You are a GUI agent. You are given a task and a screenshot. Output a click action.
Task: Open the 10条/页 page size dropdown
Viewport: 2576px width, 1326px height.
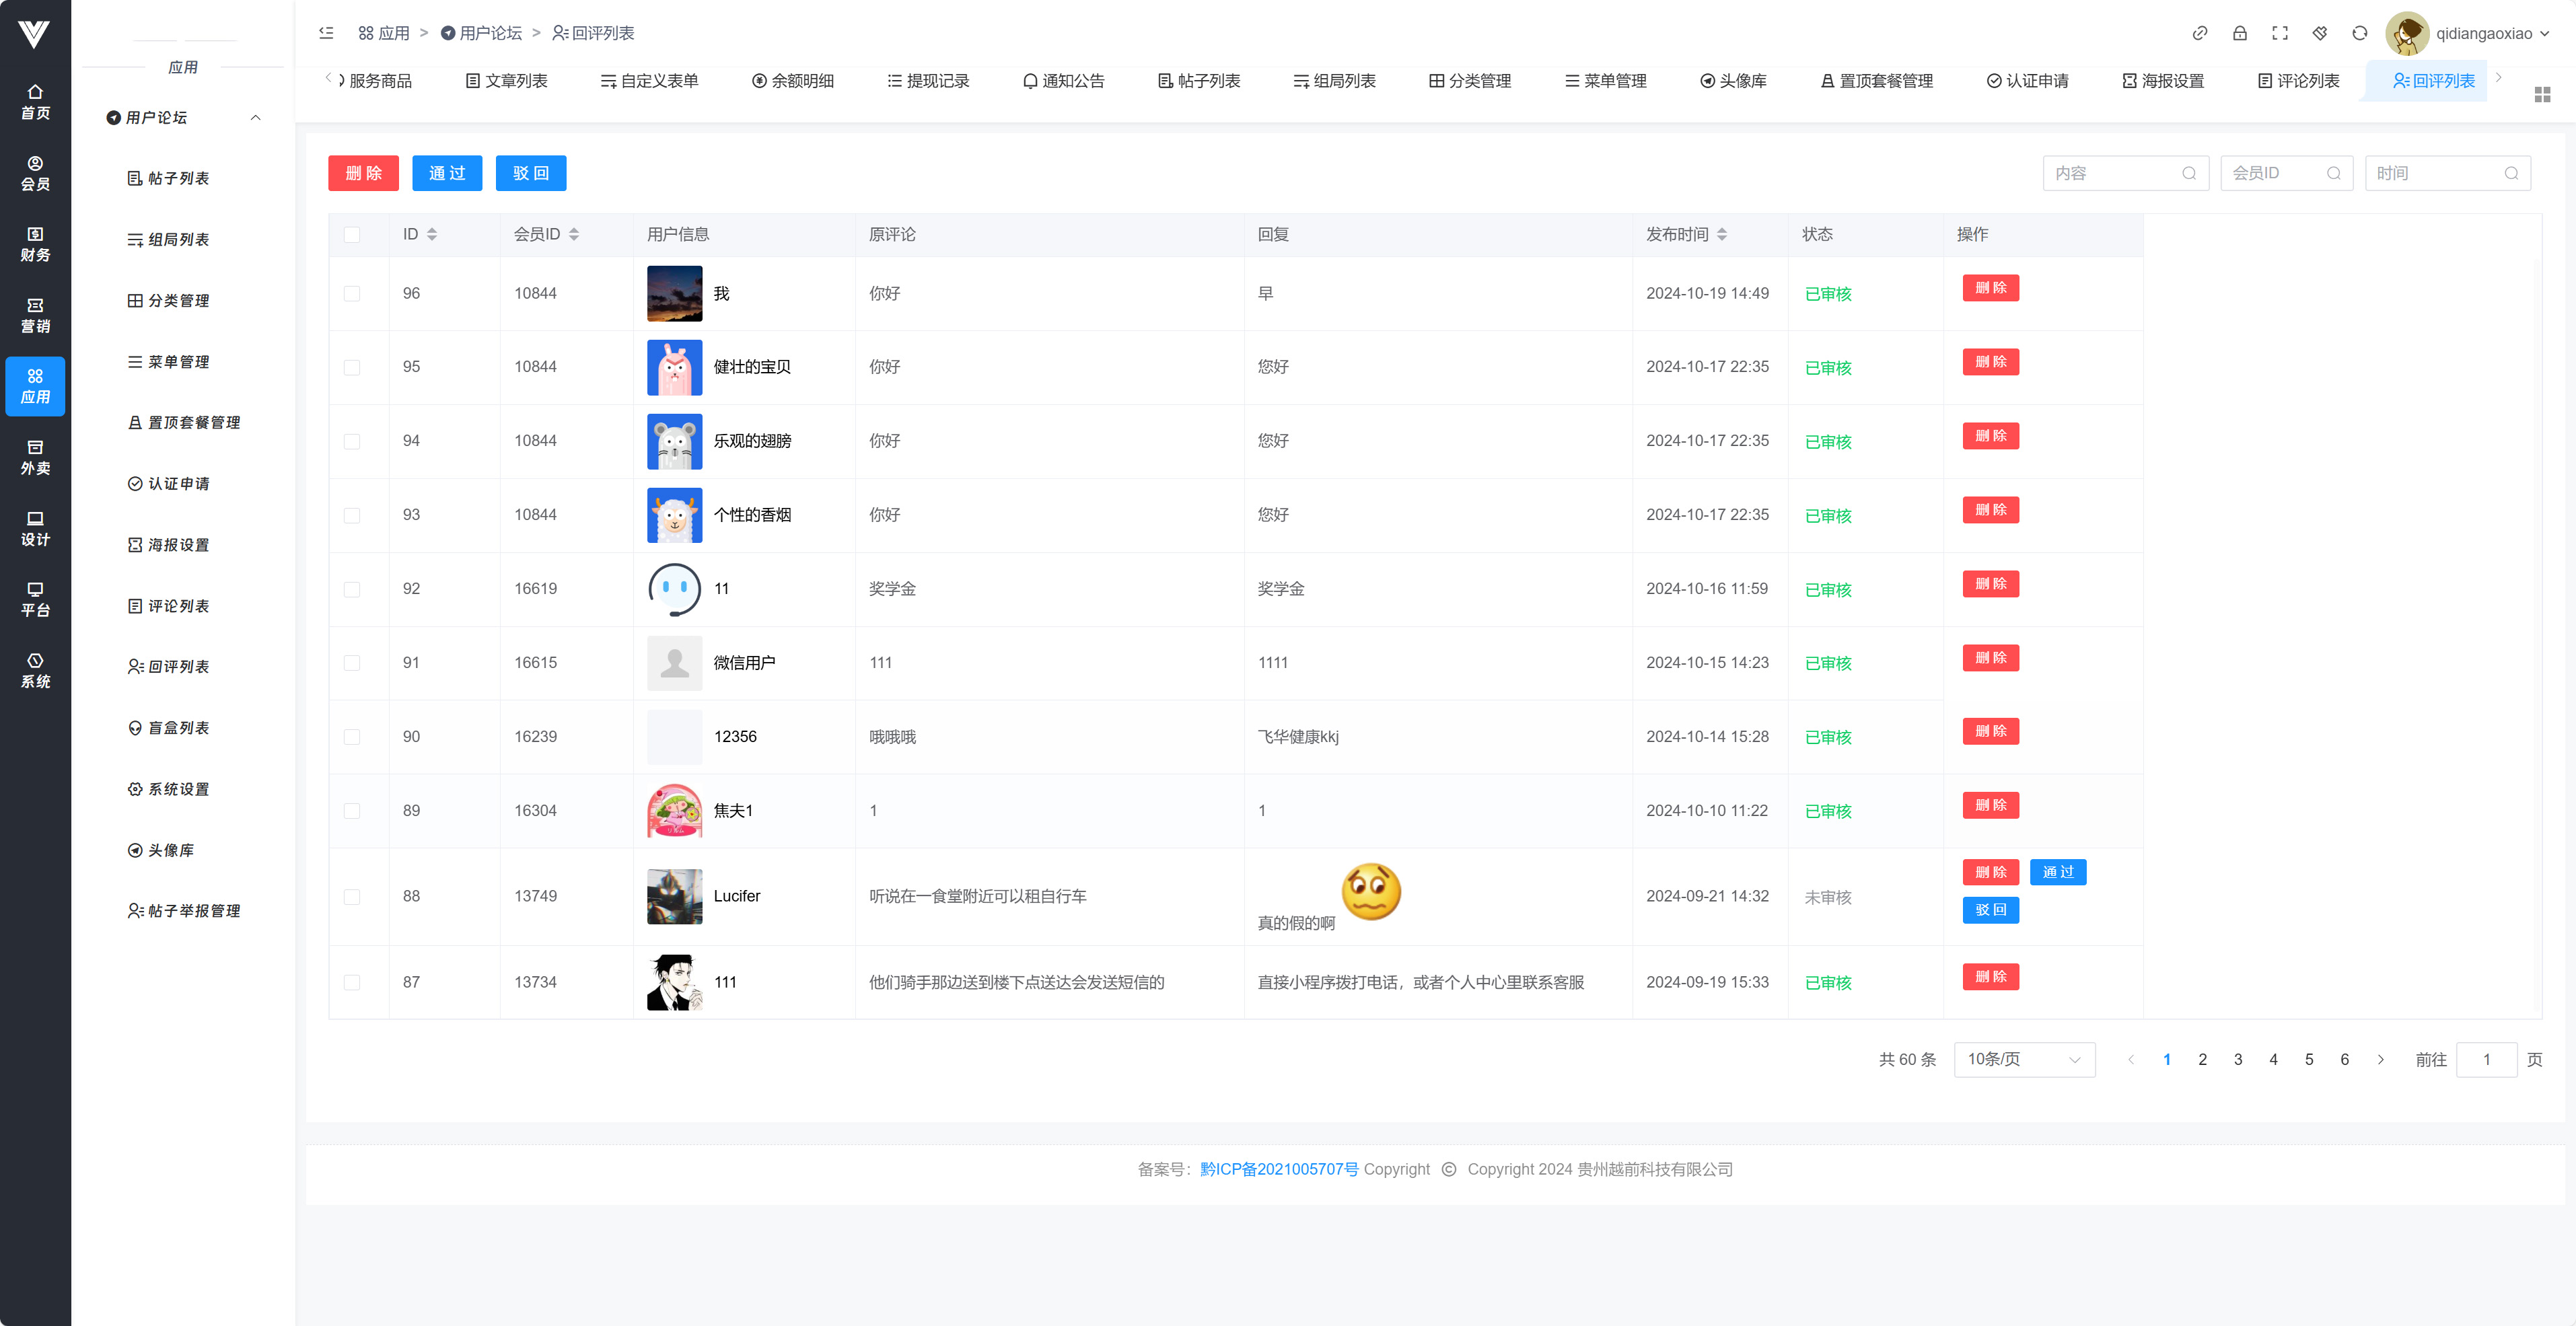tap(2023, 1059)
